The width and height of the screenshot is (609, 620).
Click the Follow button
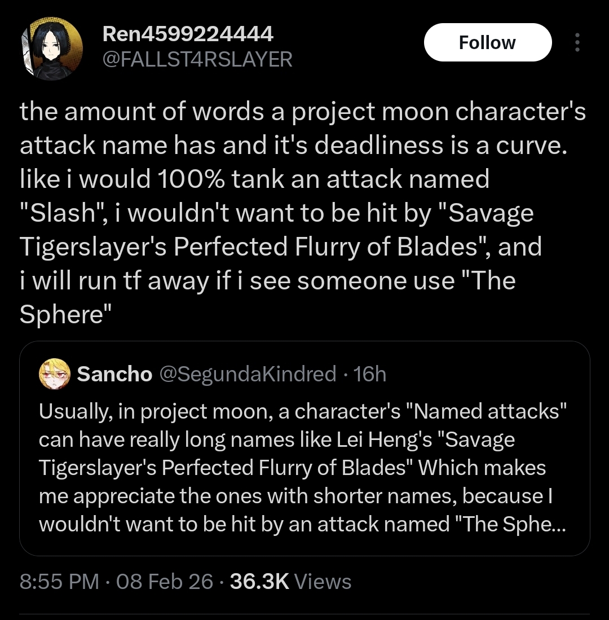click(487, 42)
